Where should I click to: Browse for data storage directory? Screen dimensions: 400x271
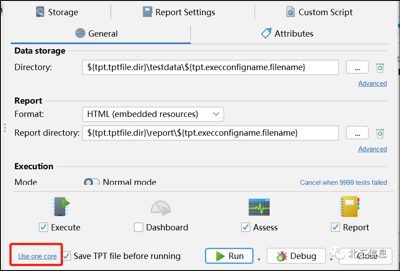[x=357, y=67]
